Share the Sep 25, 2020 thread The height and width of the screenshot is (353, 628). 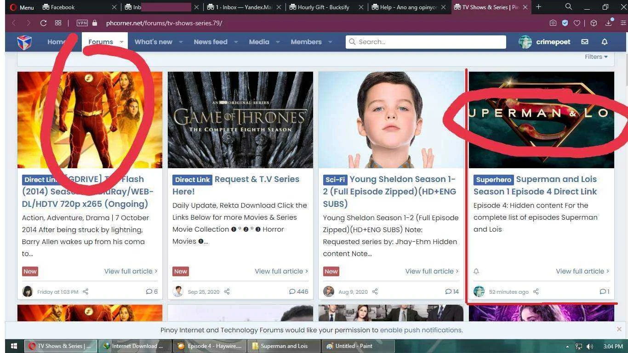227,291
